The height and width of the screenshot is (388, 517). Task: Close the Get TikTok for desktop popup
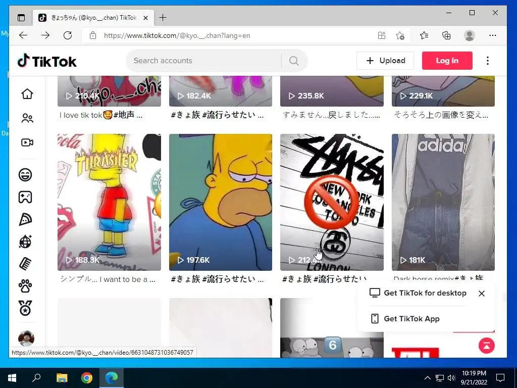(481, 294)
